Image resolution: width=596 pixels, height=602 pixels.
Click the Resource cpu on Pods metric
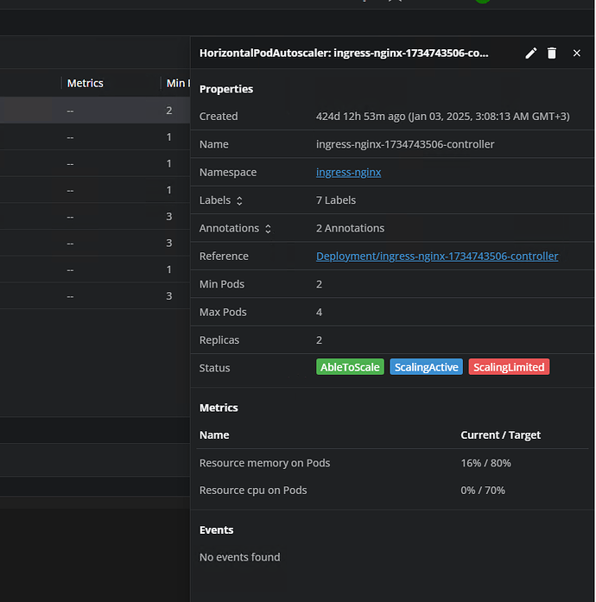253,490
